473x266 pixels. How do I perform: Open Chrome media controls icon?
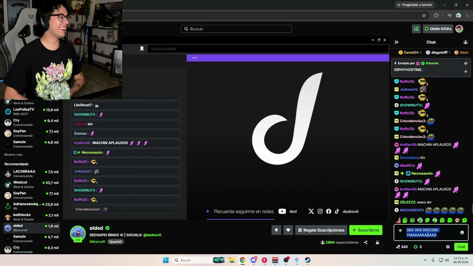(449, 16)
